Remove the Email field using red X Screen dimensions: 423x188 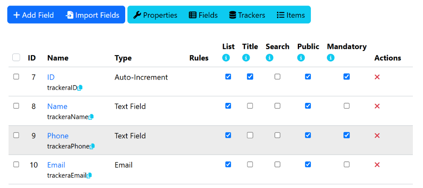[377, 164]
